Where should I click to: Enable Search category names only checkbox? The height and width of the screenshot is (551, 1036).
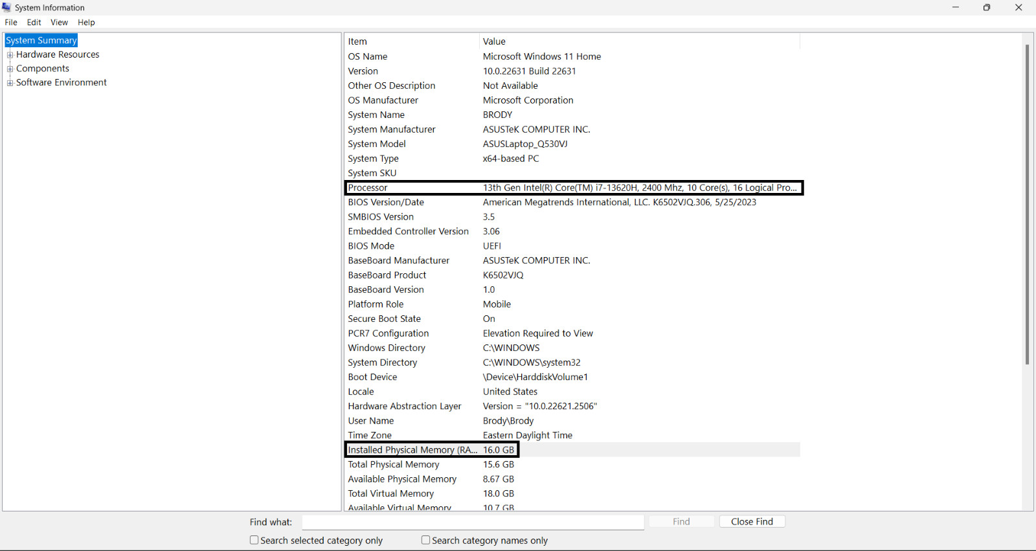[x=425, y=540]
